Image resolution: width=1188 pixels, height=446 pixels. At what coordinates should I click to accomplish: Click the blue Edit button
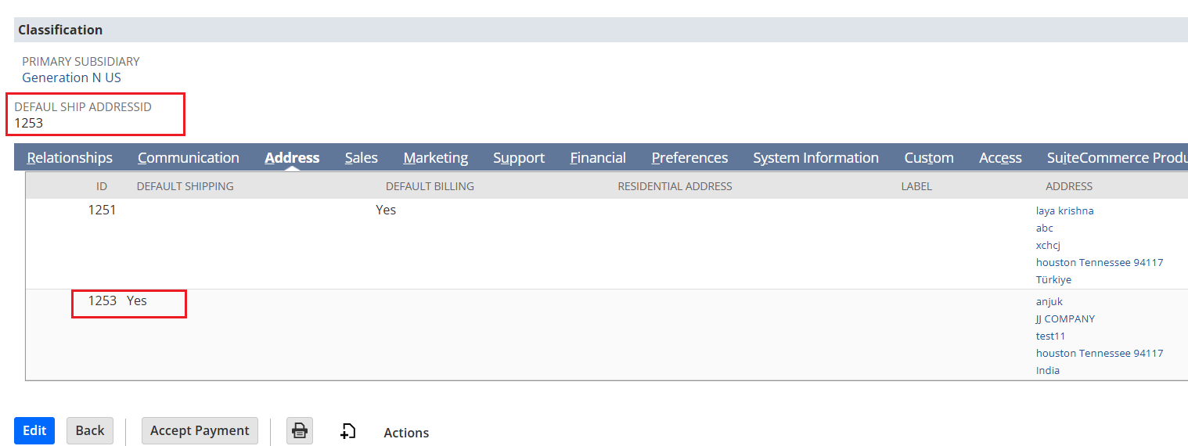(34, 430)
